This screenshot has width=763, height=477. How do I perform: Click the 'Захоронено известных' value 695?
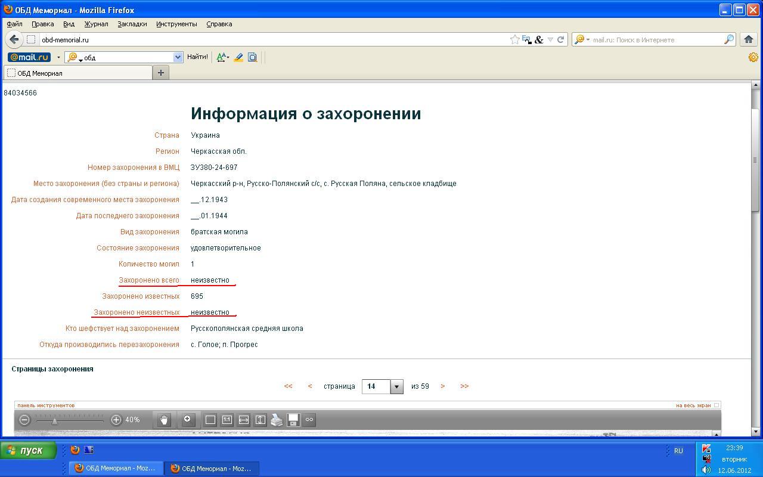pyautogui.click(x=197, y=296)
